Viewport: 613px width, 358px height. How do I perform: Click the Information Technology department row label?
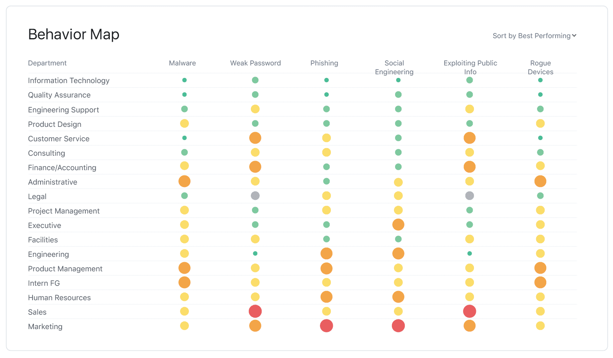click(x=69, y=80)
